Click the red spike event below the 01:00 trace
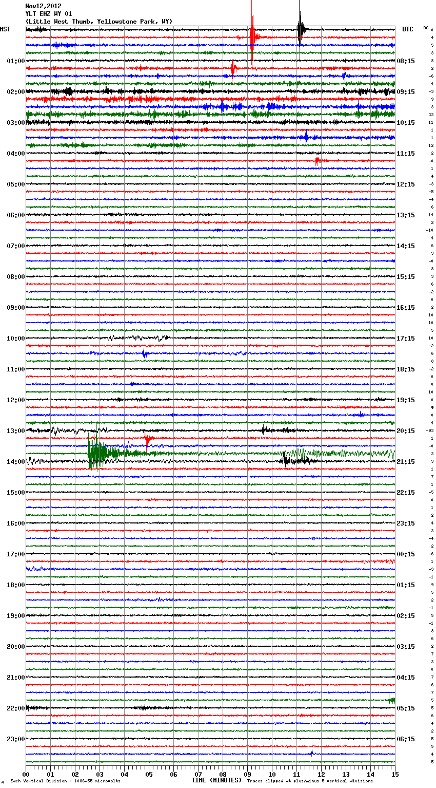Image resolution: width=436 pixels, height=788 pixels. pos(233,69)
